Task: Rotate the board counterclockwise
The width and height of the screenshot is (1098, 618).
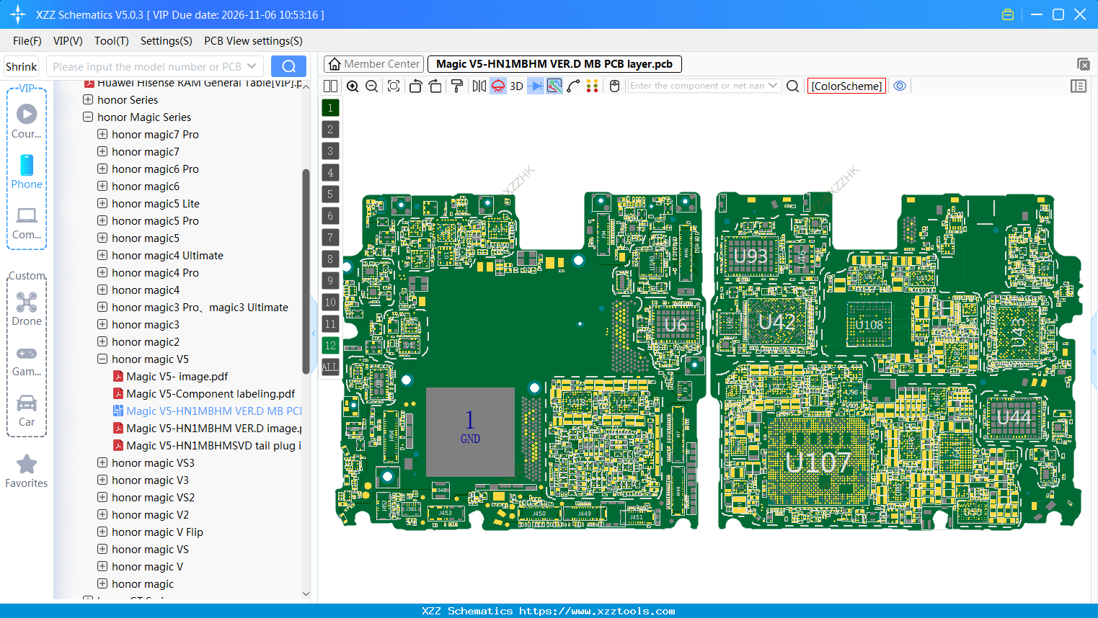Action: [415, 86]
